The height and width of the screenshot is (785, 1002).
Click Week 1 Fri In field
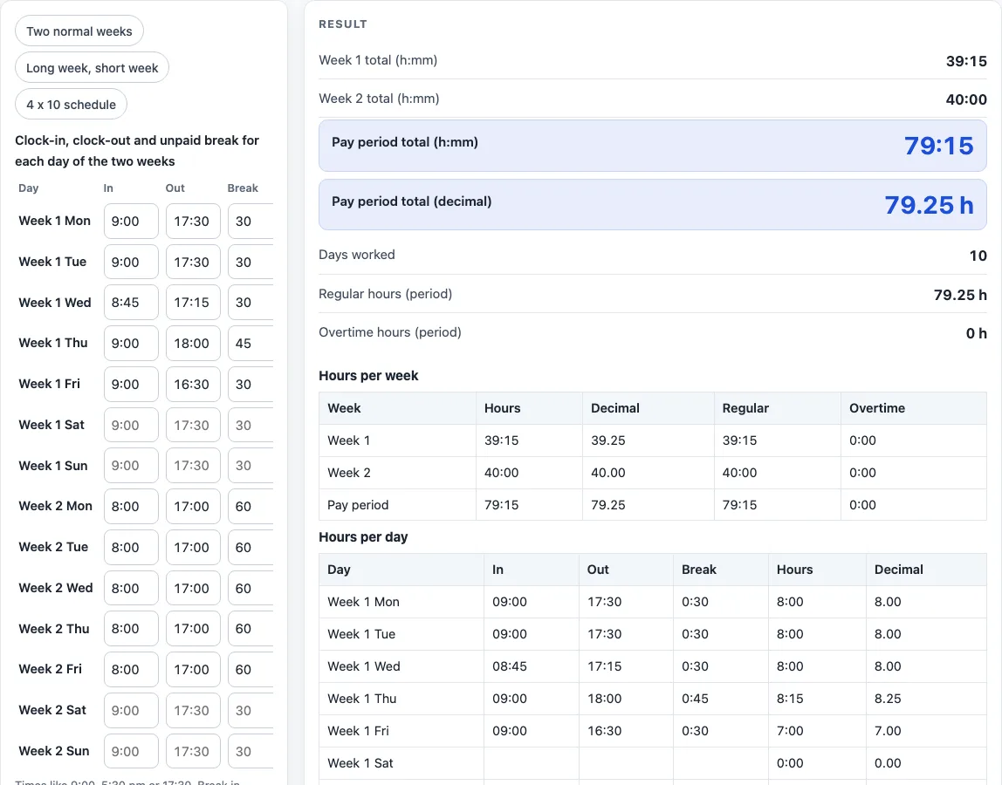pos(131,384)
